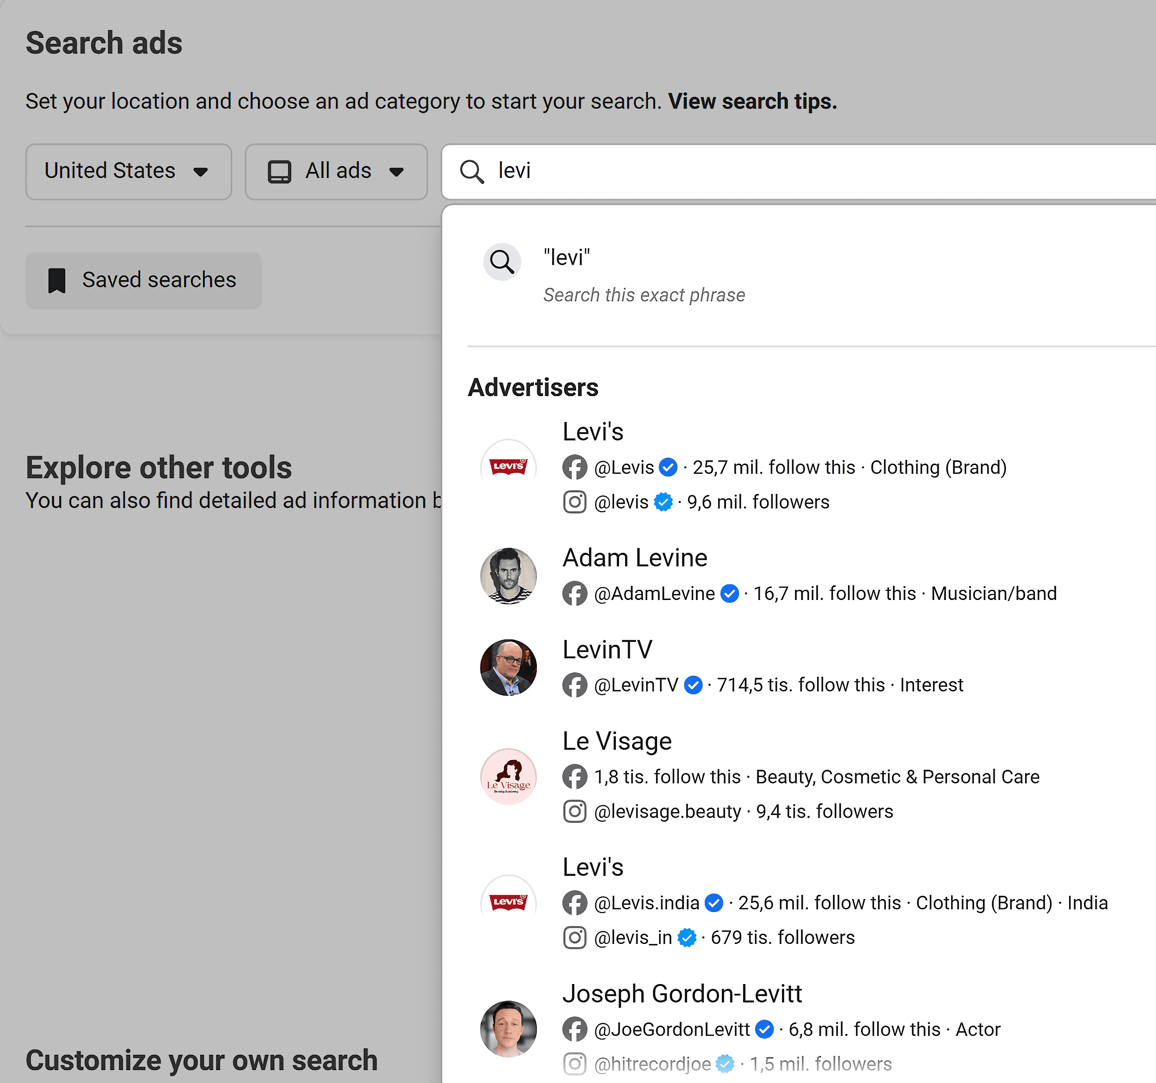Click the search field containing levi
This screenshot has width=1156, height=1083.
click(799, 172)
